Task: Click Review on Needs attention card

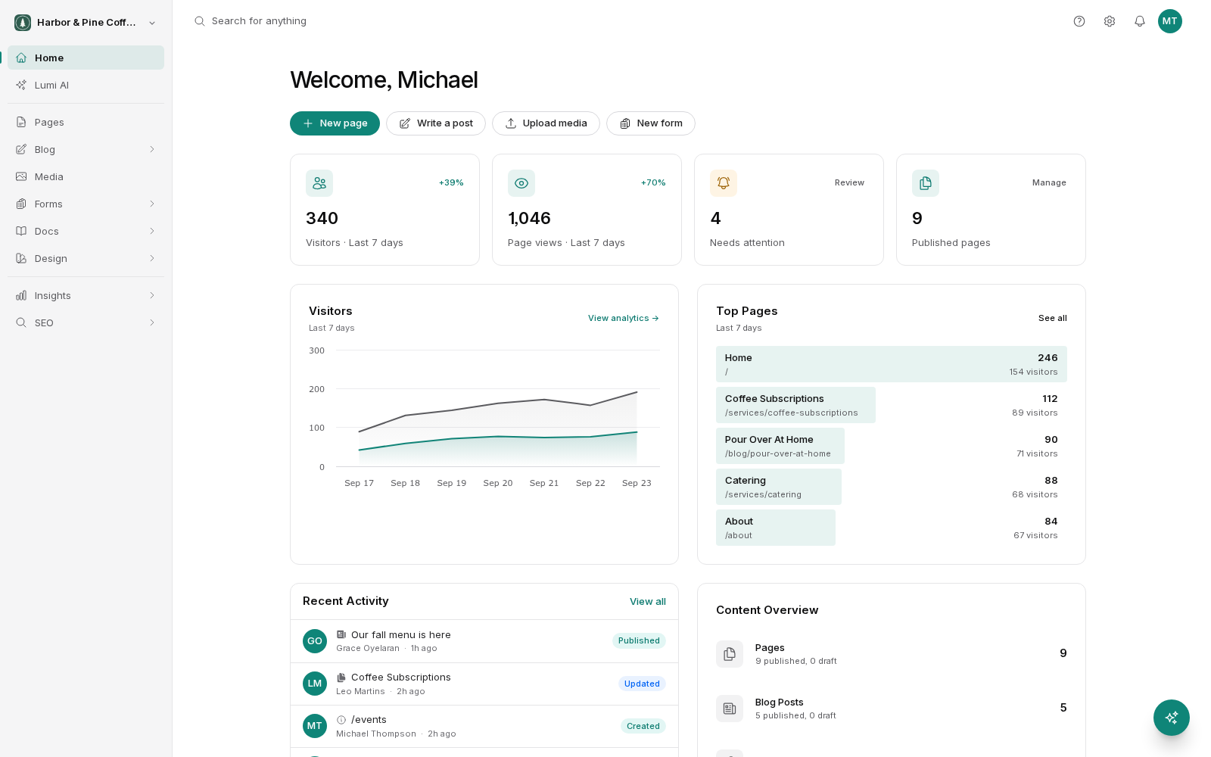Action: click(x=849, y=182)
